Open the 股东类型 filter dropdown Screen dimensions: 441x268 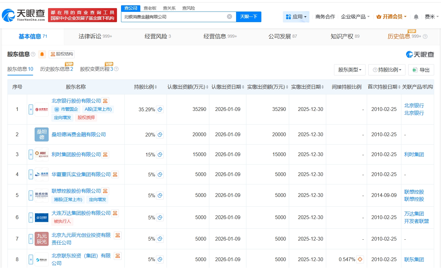pyautogui.click(x=350, y=70)
